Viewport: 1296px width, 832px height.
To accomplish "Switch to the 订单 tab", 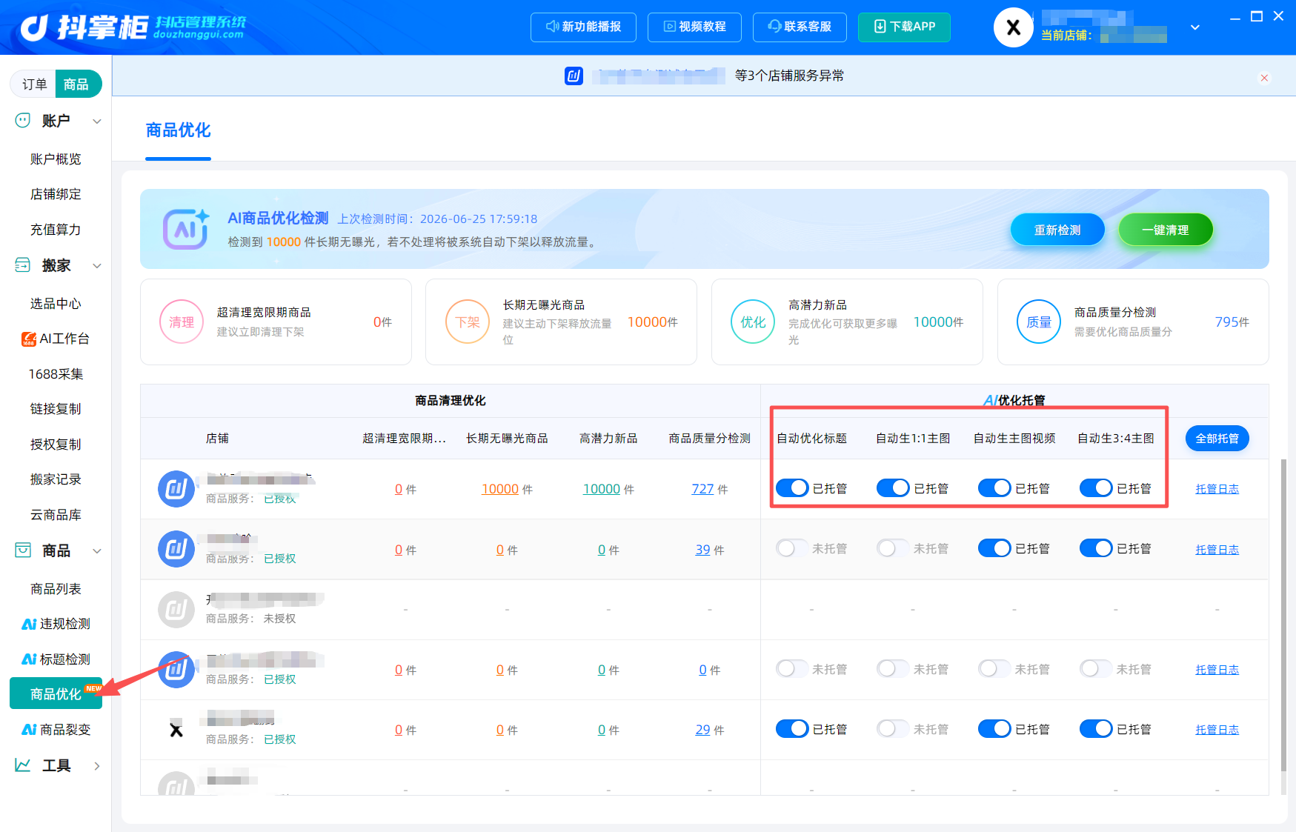I will point(34,84).
